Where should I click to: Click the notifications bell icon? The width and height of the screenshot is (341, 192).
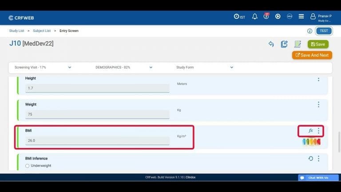(x=255, y=16)
